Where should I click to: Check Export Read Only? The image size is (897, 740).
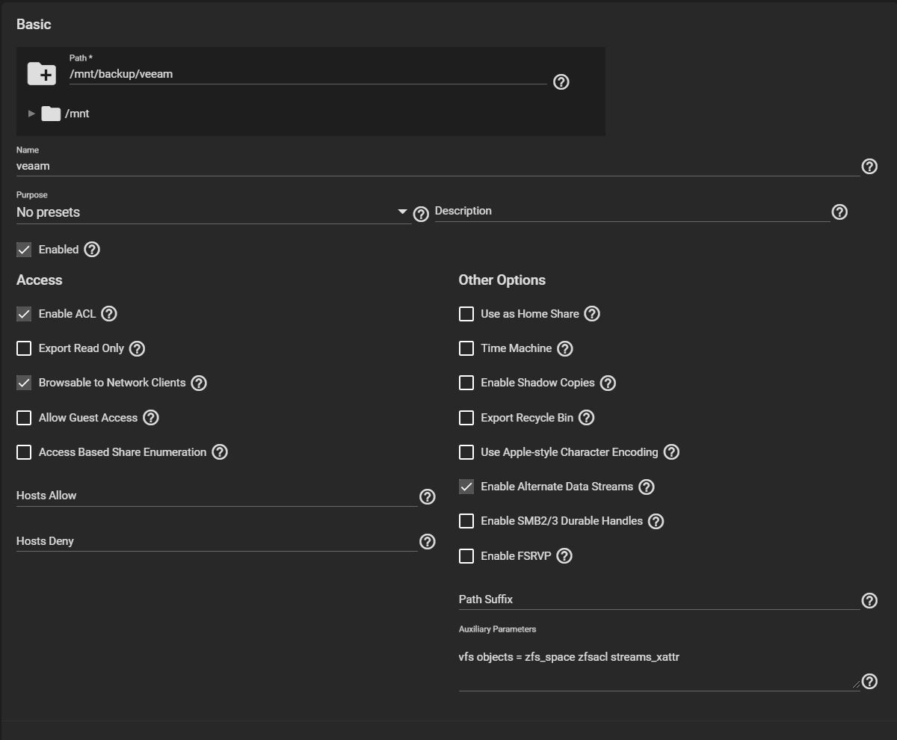pyautogui.click(x=24, y=348)
